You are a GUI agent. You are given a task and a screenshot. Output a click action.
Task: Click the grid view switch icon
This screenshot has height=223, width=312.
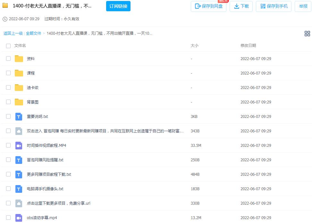coord(307,33)
